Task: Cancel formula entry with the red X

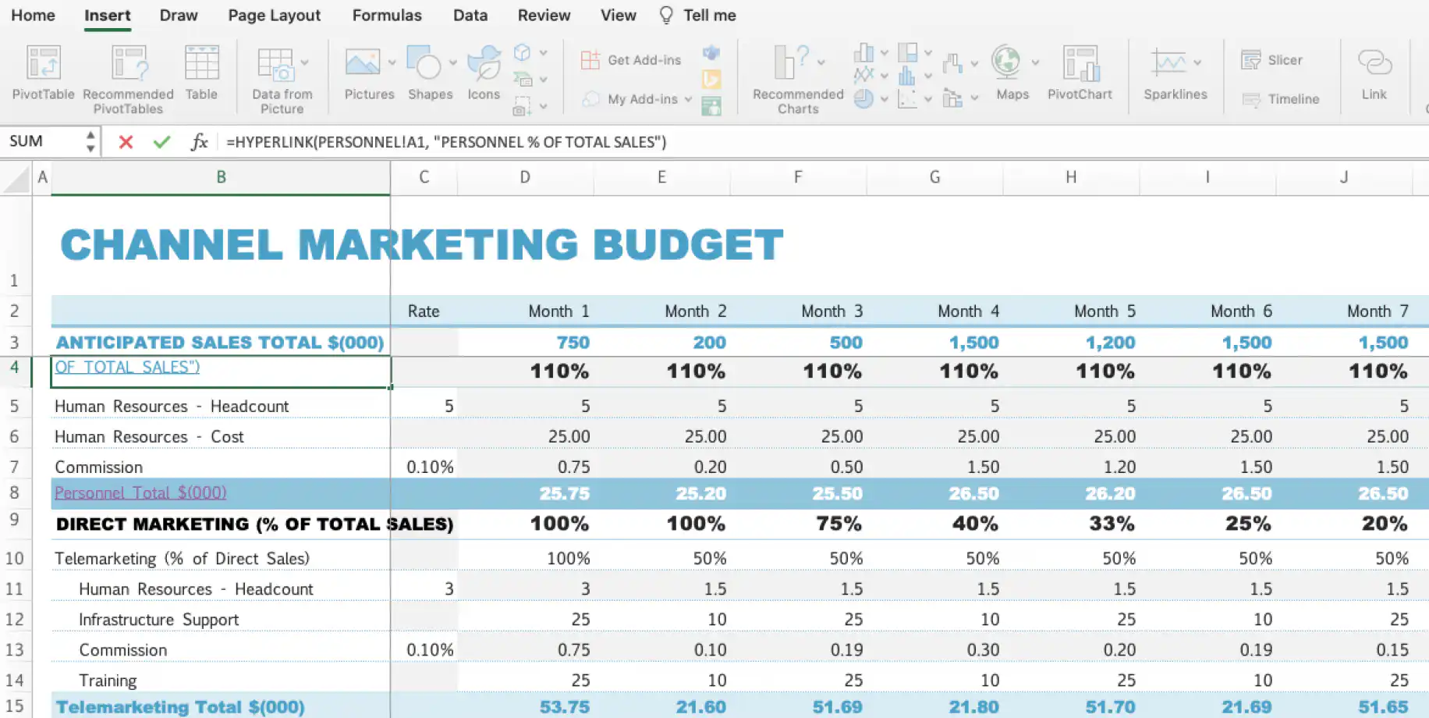Action: point(126,142)
